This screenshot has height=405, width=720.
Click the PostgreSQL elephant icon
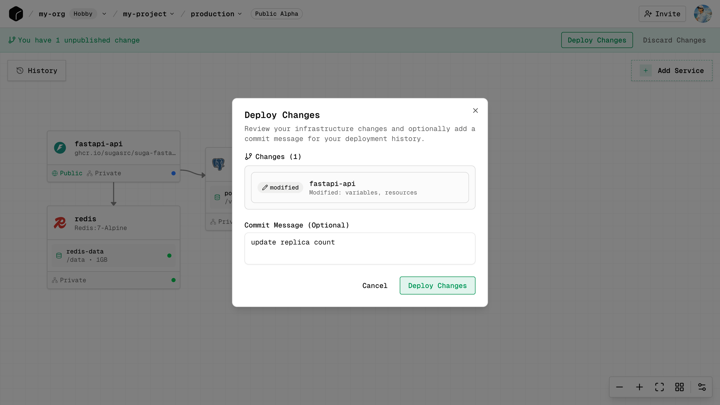click(x=218, y=164)
